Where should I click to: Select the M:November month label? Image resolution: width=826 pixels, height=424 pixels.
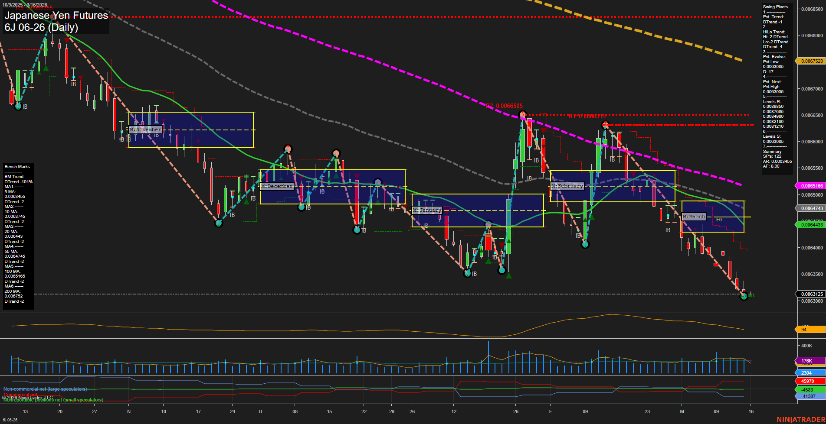tap(145, 129)
